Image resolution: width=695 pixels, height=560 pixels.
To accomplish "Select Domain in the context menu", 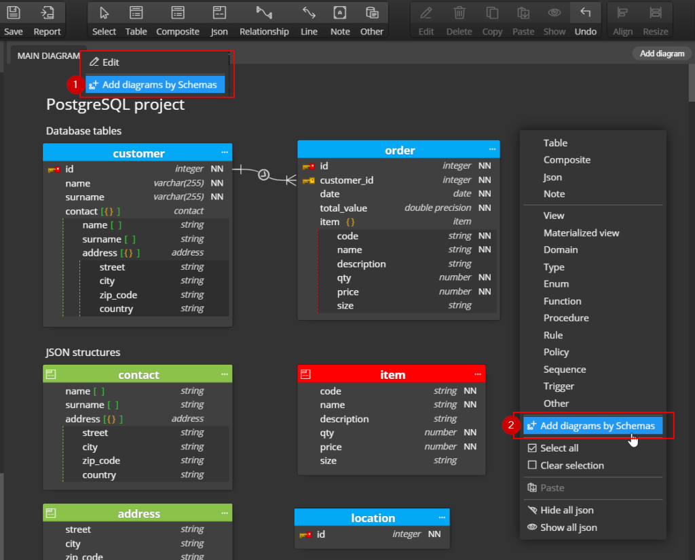I will coord(561,249).
